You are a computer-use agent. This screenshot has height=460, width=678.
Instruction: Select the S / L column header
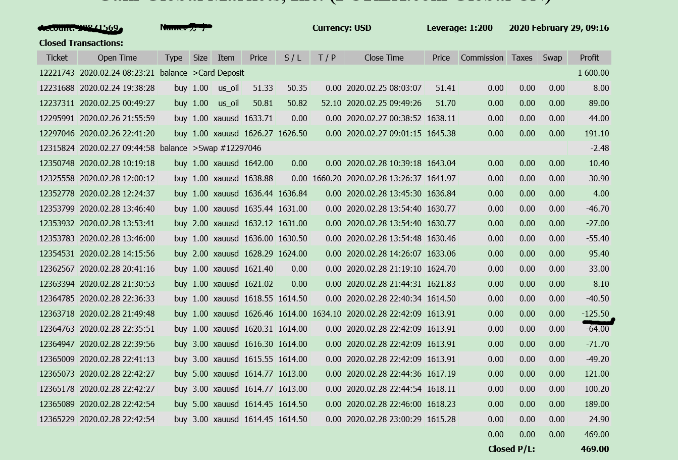pyautogui.click(x=293, y=58)
